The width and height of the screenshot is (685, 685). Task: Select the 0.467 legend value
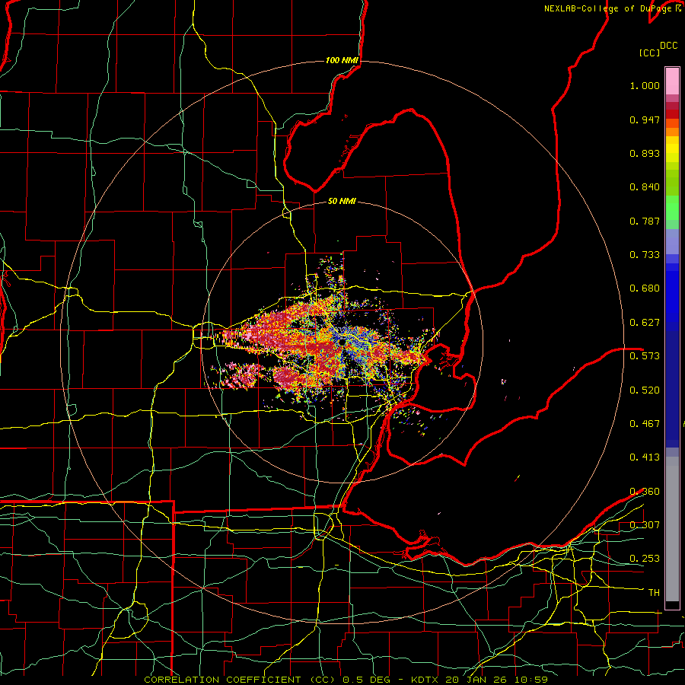coord(645,424)
